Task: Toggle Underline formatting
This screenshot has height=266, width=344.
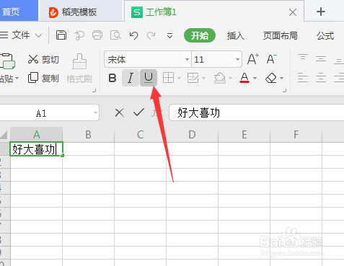Action: pyautogui.click(x=149, y=78)
